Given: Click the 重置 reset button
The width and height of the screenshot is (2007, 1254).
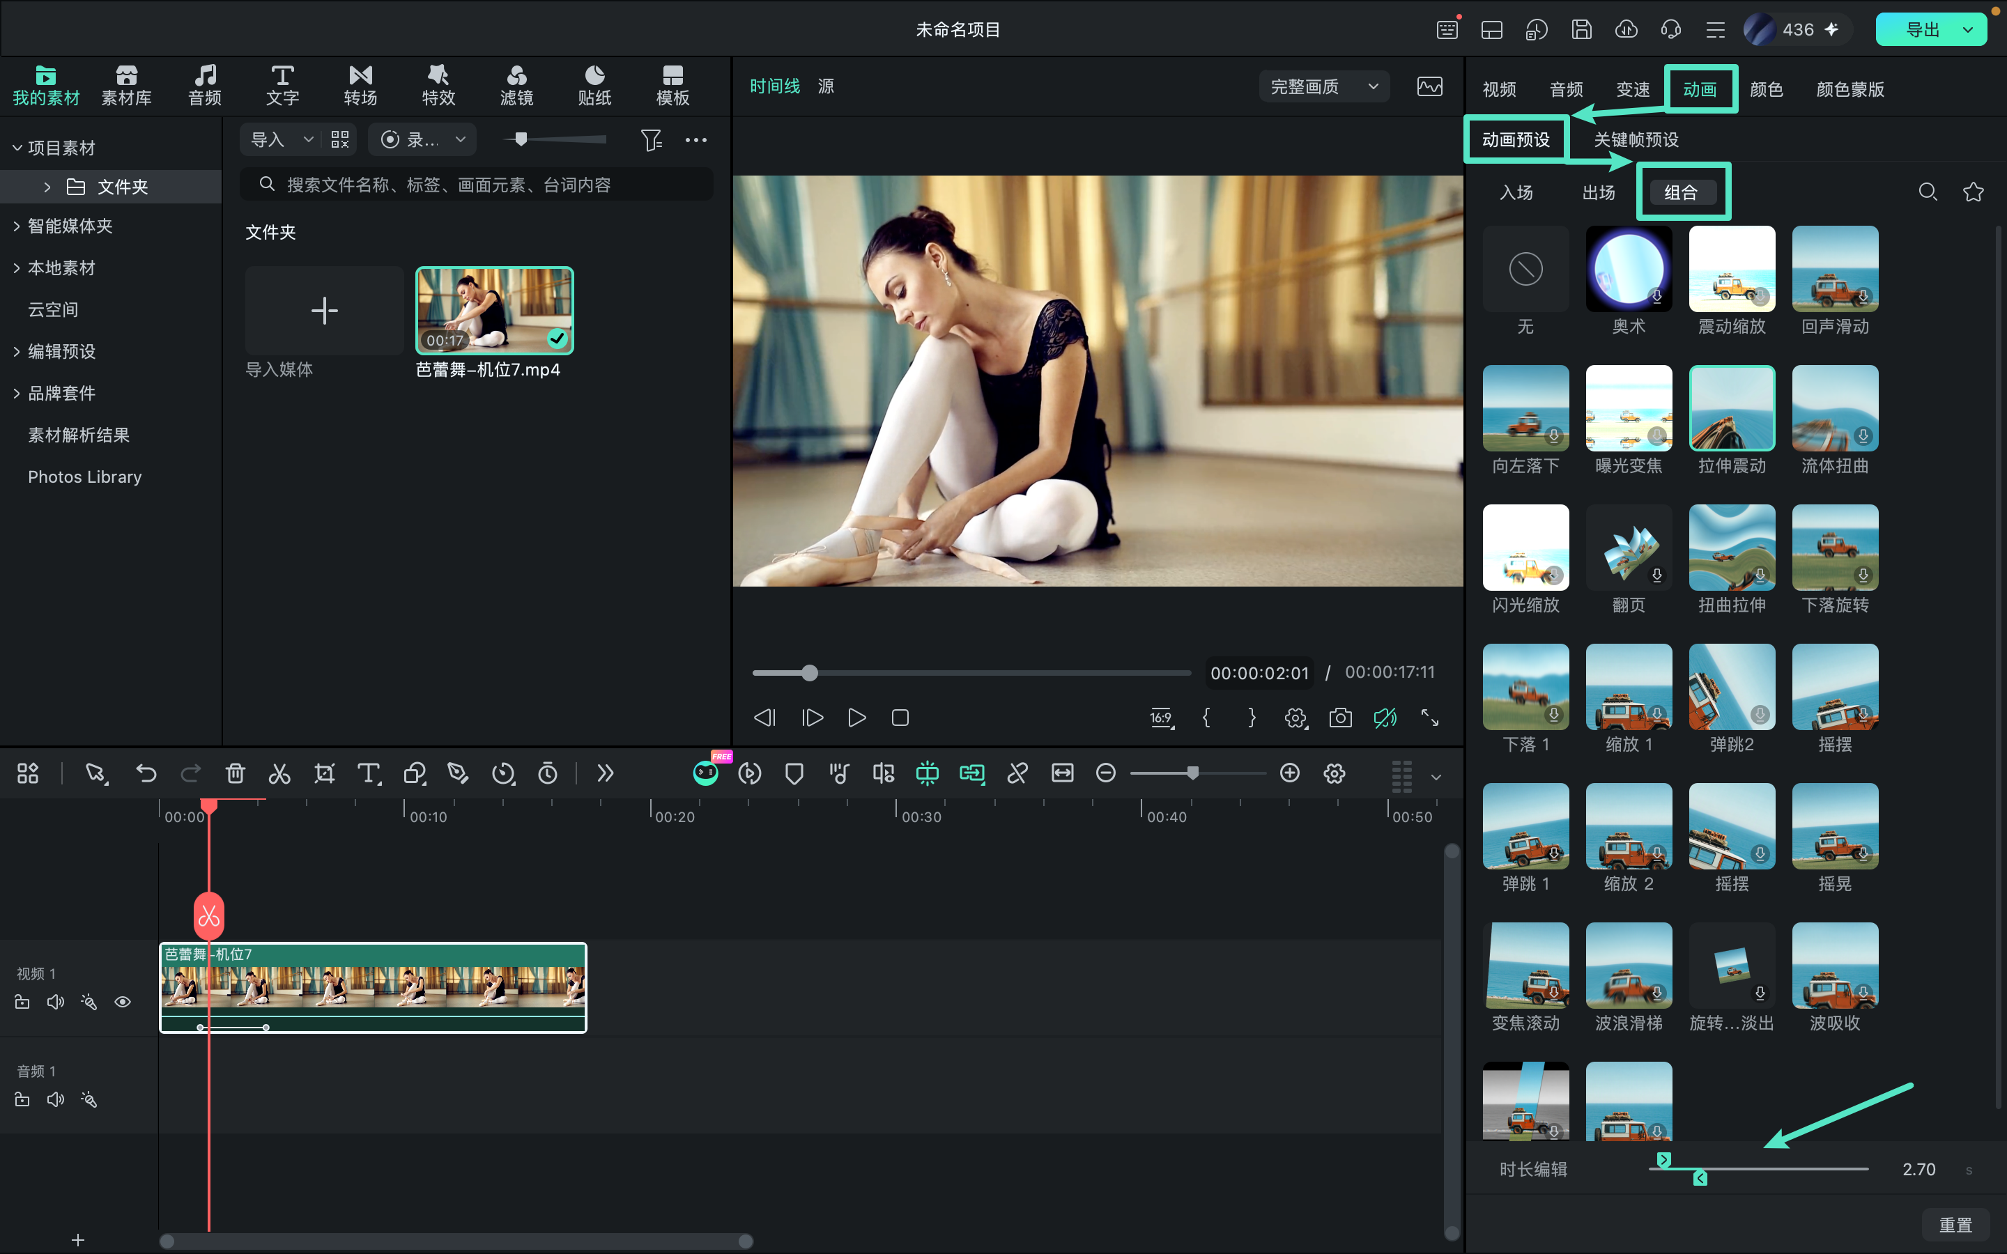Looking at the screenshot, I should (1955, 1225).
